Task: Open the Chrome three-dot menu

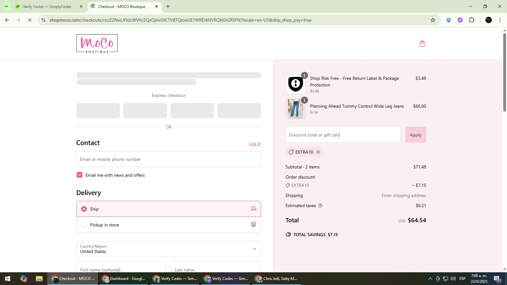Action: pos(500,20)
